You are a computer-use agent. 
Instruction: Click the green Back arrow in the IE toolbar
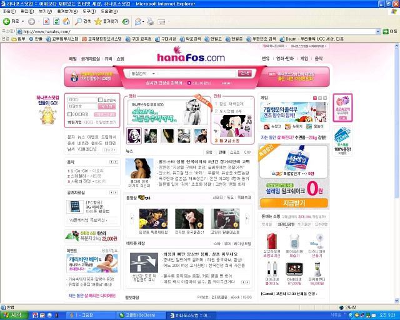pyautogui.click(x=6, y=21)
